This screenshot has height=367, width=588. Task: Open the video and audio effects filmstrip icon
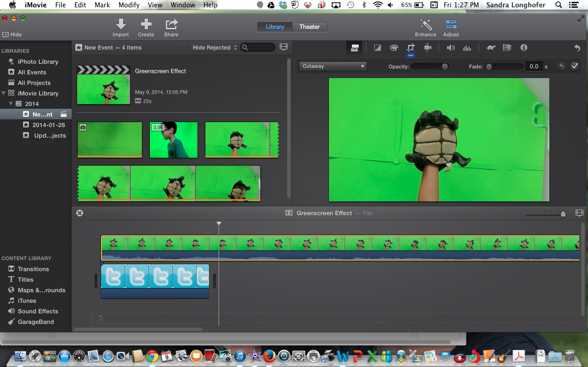pyautogui.click(x=507, y=48)
